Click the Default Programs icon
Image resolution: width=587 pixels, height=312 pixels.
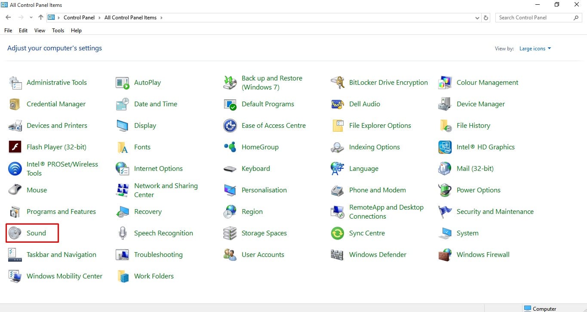[x=230, y=104]
